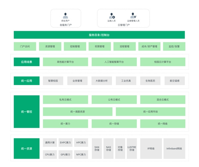This screenshot has width=199, height=167.
Task: Select the 统一应用 category header
Action: click(27, 81)
